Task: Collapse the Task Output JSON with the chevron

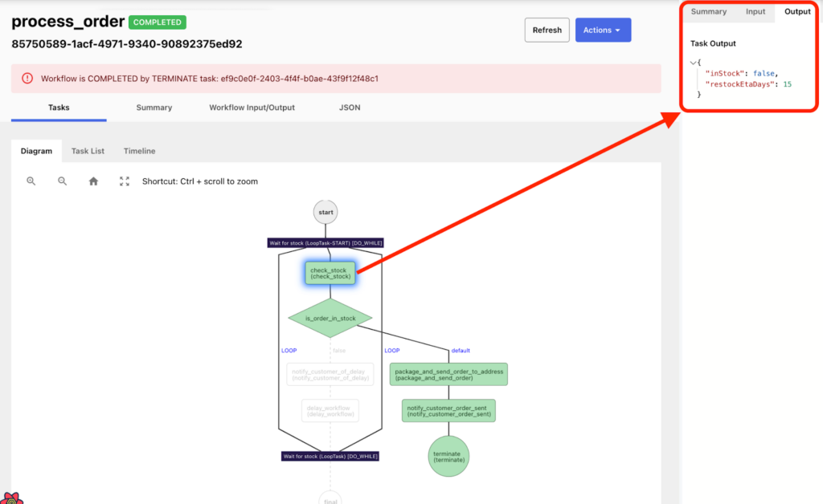Action: [x=693, y=62]
